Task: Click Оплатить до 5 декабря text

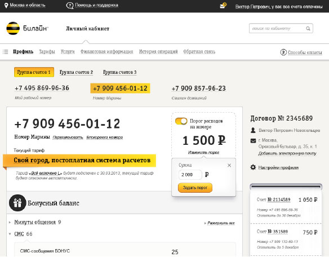Action: (278, 247)
